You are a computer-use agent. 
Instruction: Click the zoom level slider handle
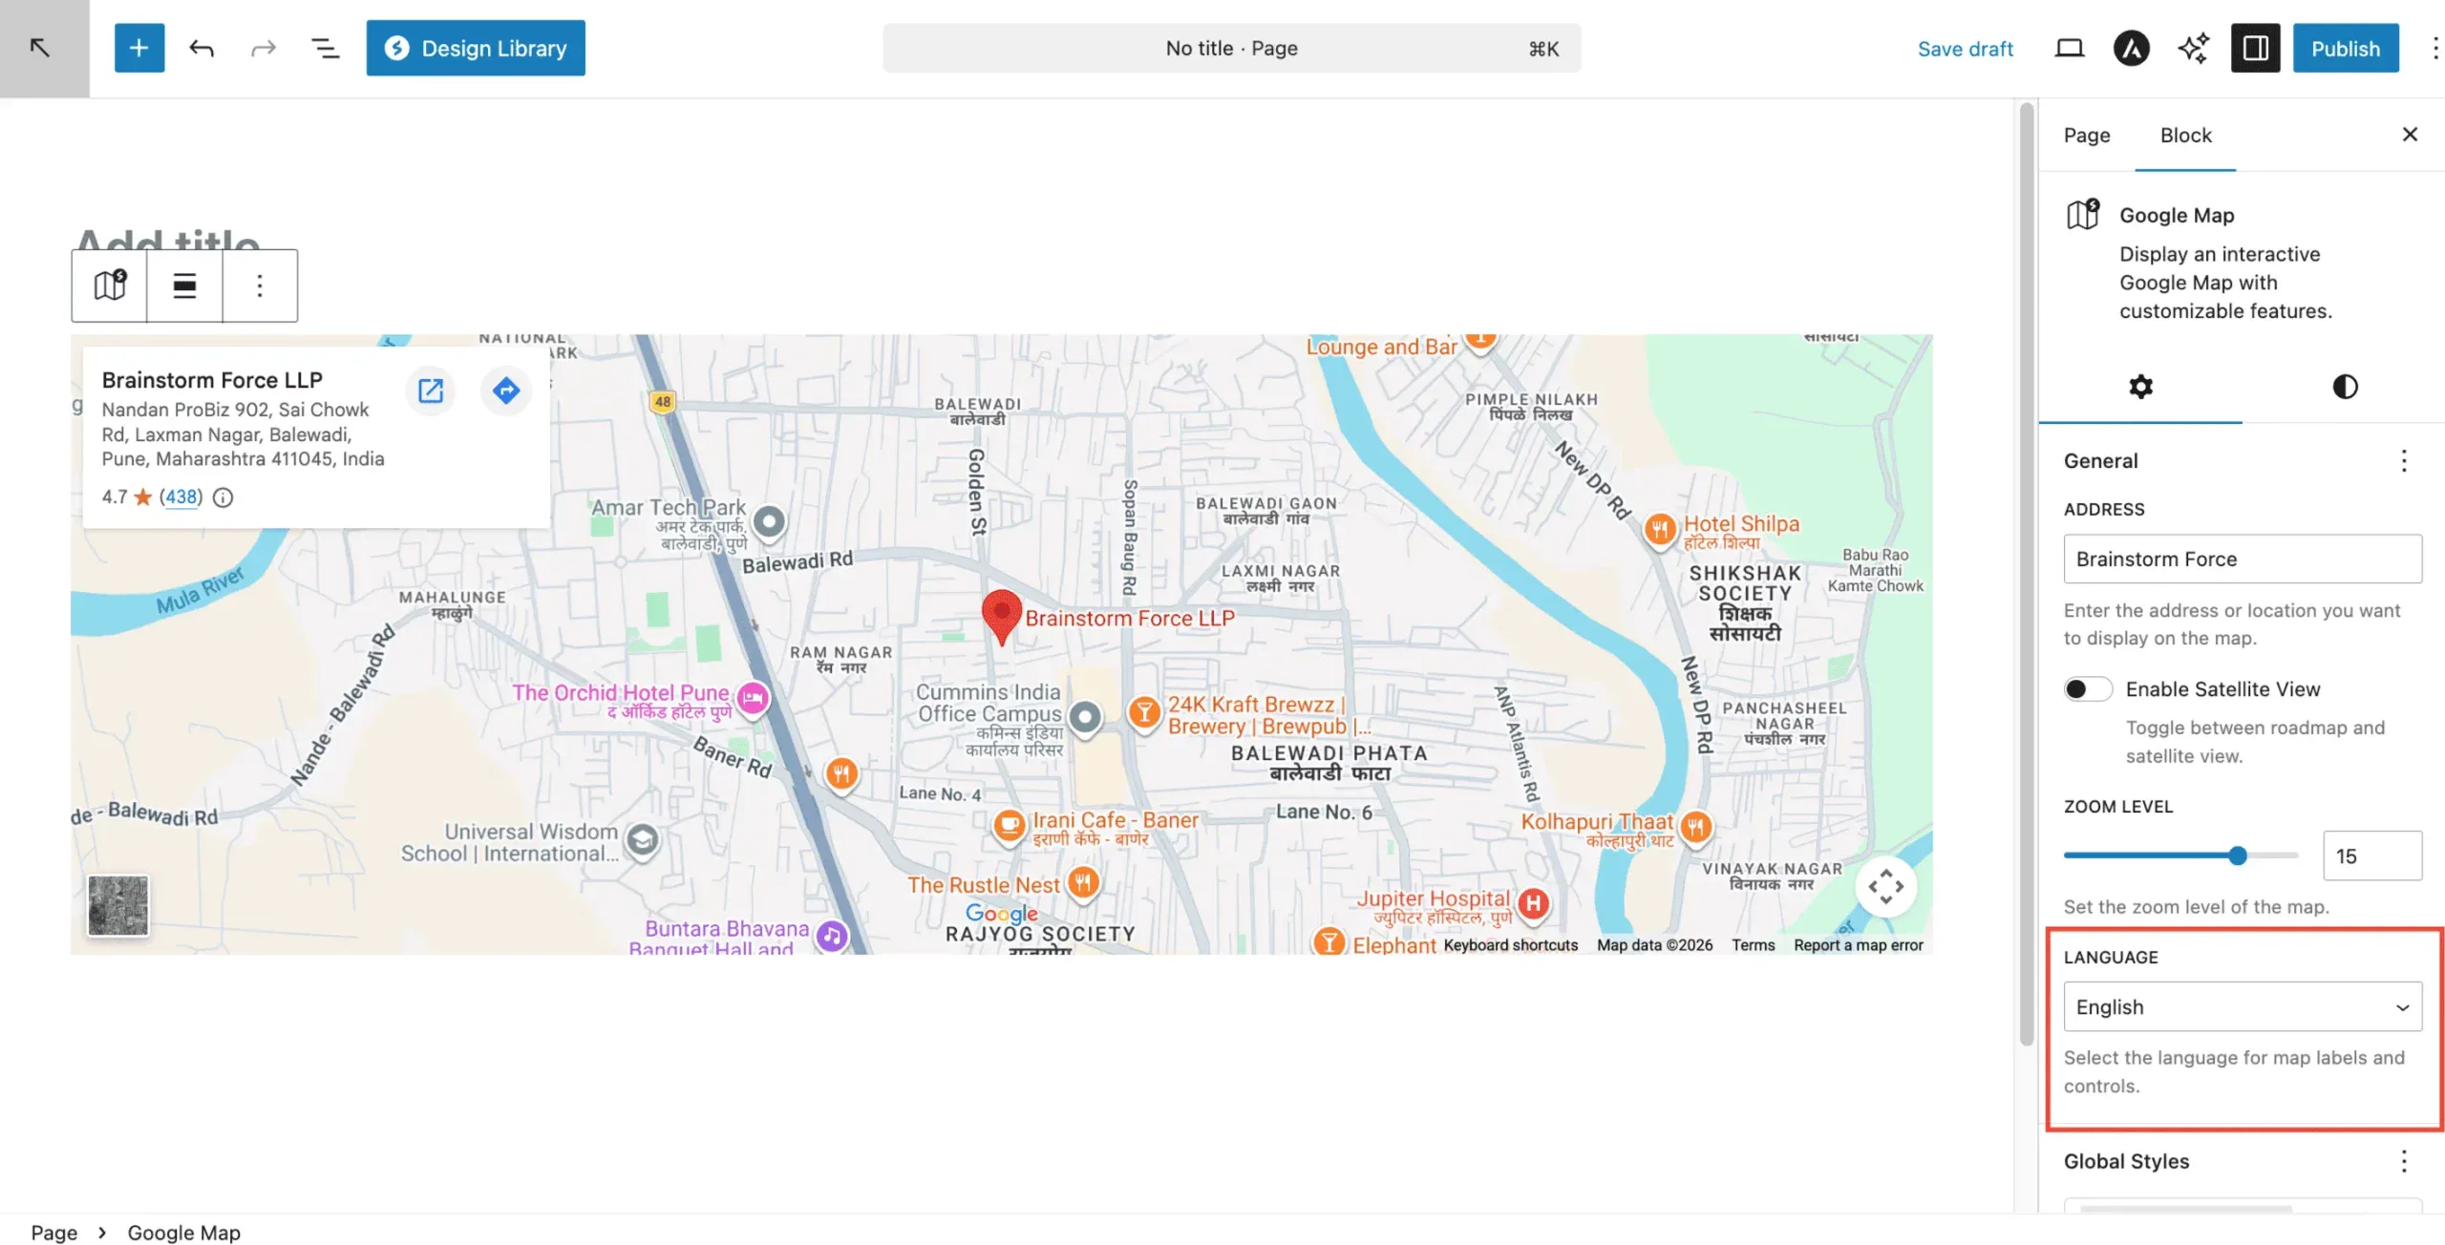coord(2238,855)
